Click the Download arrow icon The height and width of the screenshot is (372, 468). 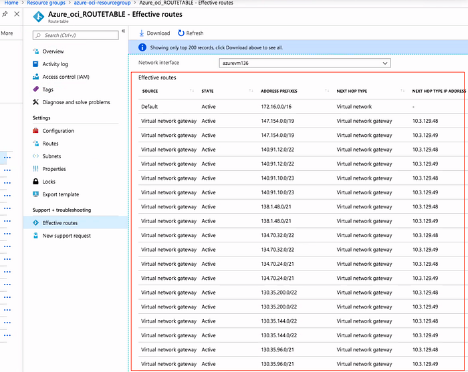(142, 33)
